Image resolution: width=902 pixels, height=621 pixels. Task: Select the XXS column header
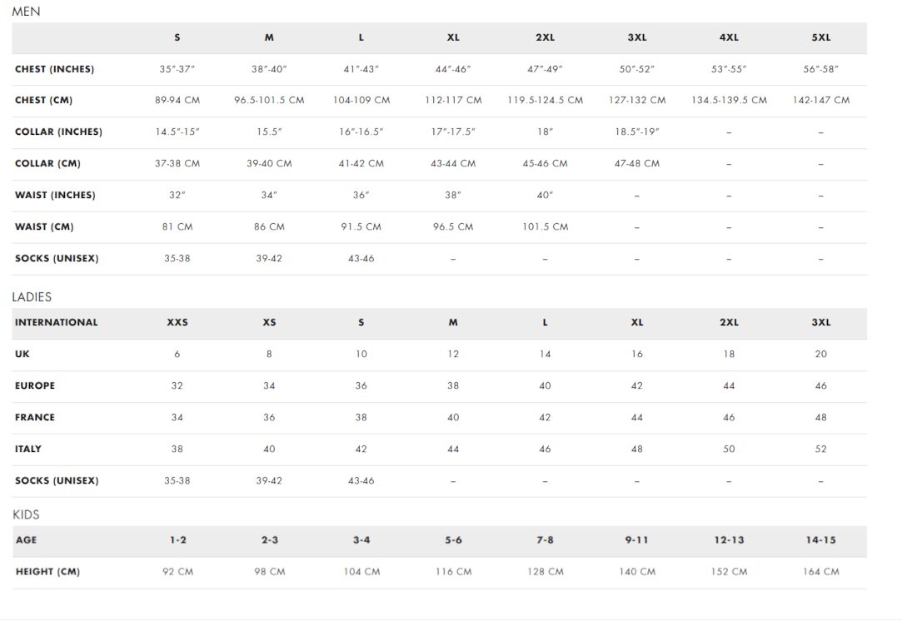tap(177, 323)
